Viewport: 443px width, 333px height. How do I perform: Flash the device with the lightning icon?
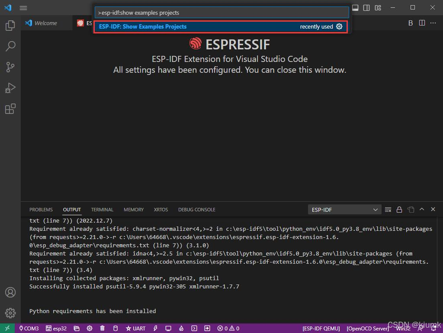point(155,329)
